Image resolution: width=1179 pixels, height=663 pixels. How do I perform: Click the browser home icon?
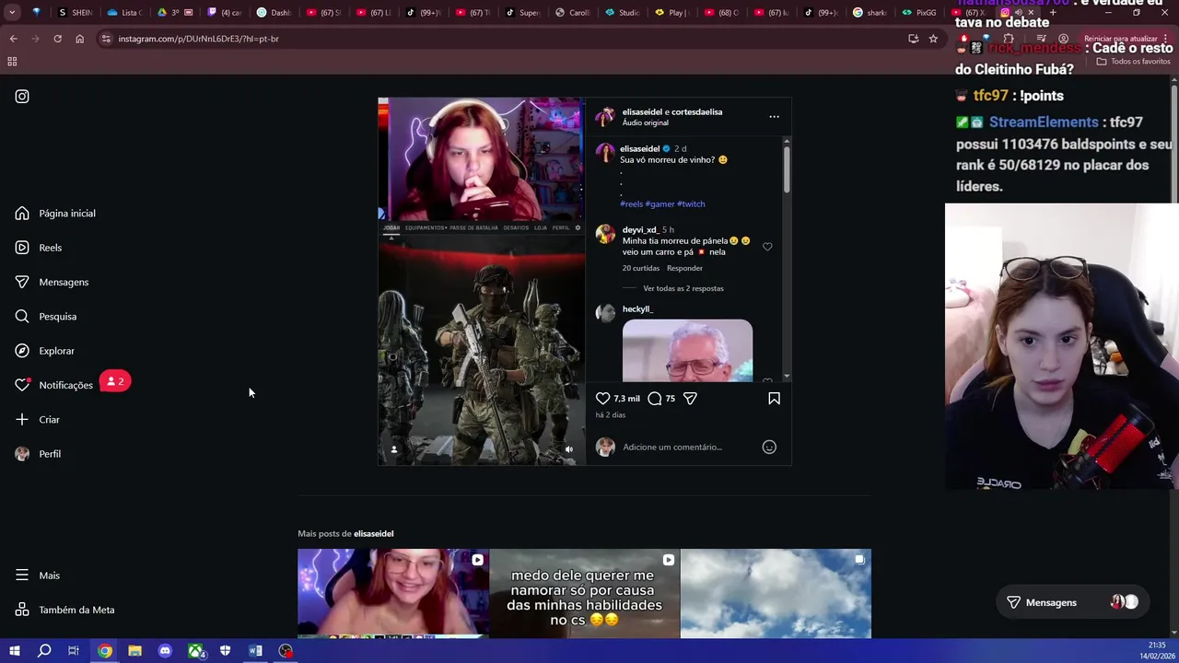point(79,39)
